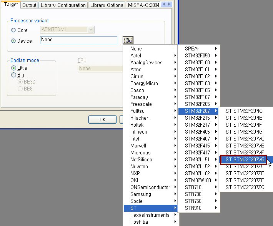The width and height of the screenshot is (273, 226).
Task: Click the Device name input field
Action: coord(78,40)
